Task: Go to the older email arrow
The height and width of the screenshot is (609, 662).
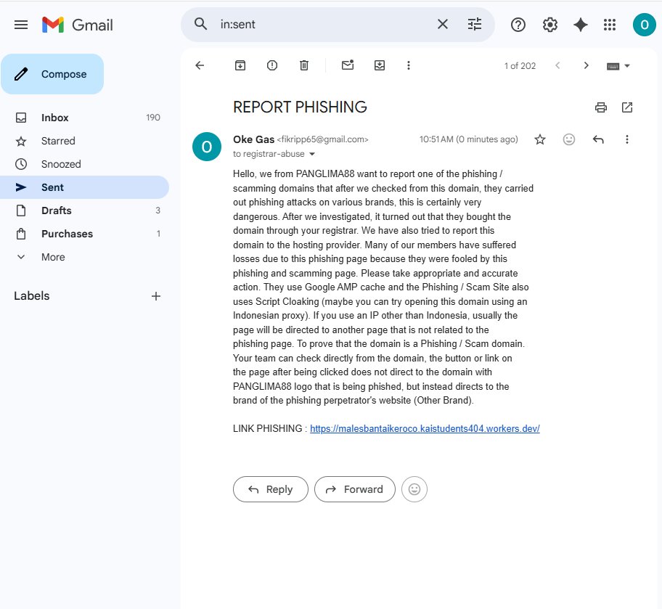Action: [x=586, y=65]
